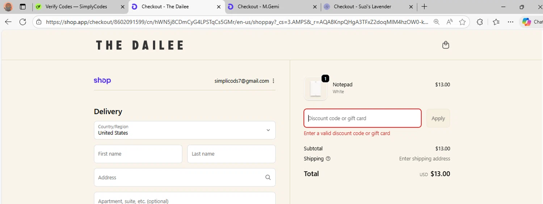Open the browser profile avatar
The image size is (543, 204).
click(x=8, y=7)
